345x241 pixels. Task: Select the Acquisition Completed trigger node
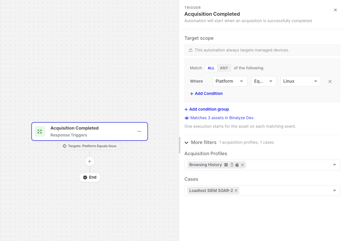(x=90, y=131)
